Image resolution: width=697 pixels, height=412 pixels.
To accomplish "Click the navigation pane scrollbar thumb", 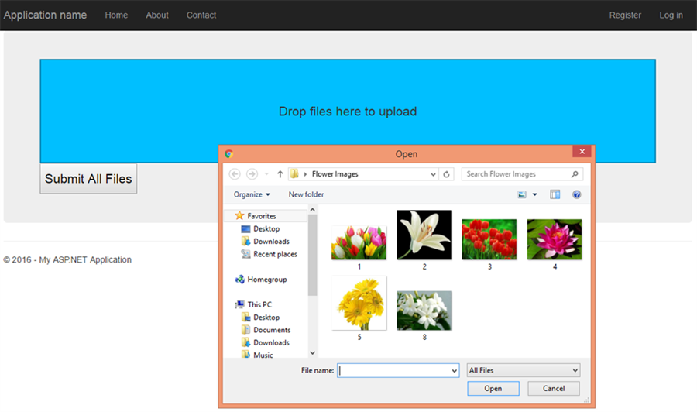I will (x=313, y=255).
